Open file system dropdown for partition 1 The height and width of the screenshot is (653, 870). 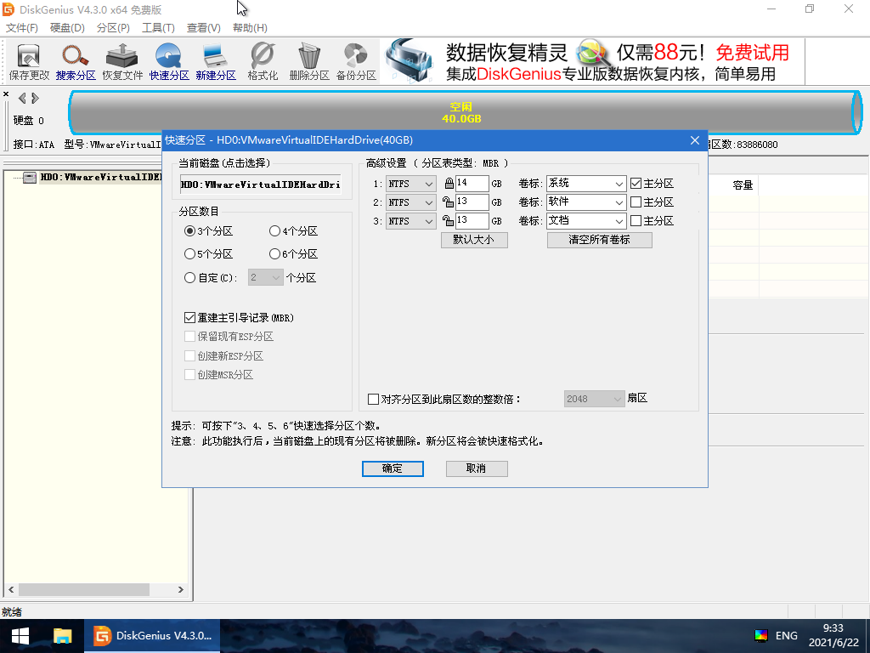pyautogui.click(x=411, y=184)
